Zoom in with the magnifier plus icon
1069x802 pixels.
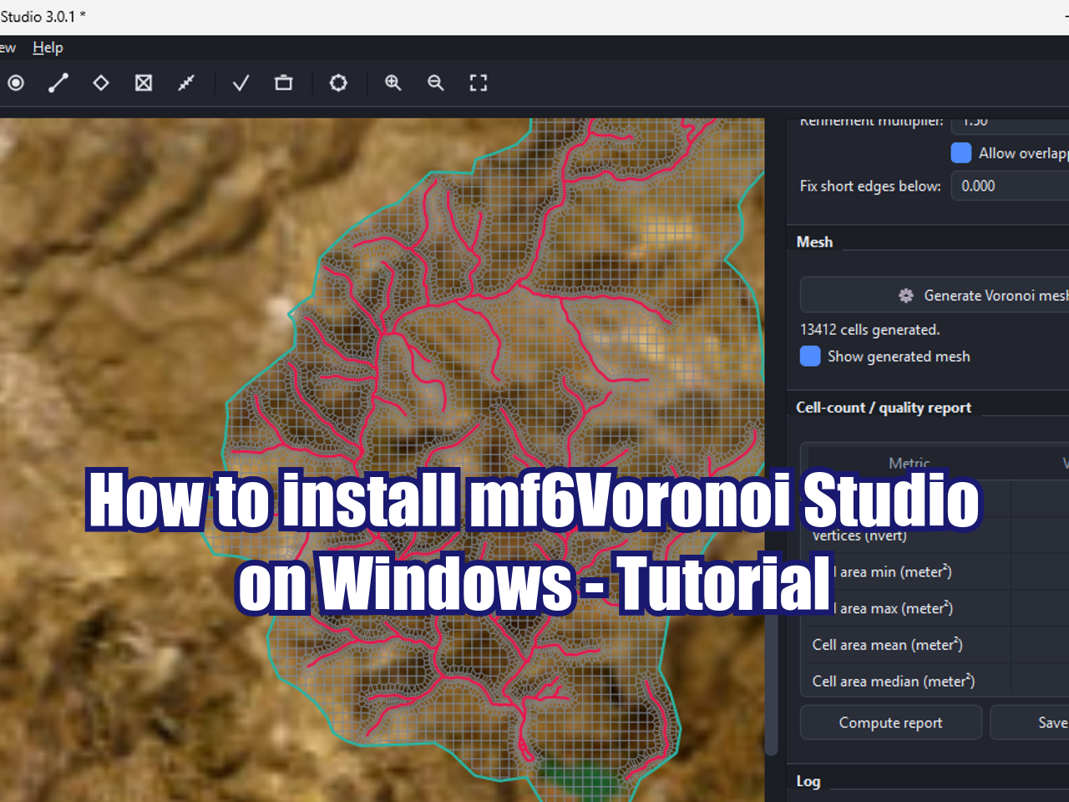393,83
